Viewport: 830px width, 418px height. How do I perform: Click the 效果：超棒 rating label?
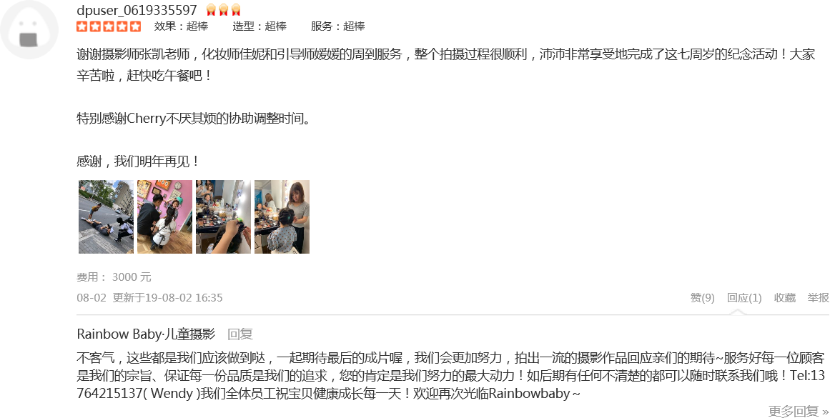tap(181, 26)
